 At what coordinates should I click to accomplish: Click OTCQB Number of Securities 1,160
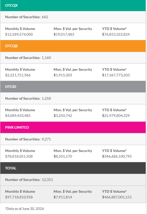(46, 58)
